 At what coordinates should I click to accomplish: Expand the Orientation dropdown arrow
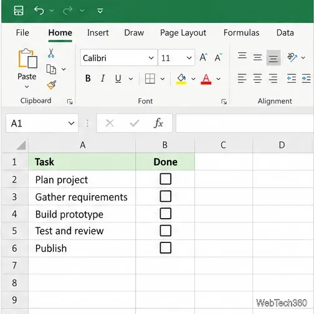tap(303, 58)
